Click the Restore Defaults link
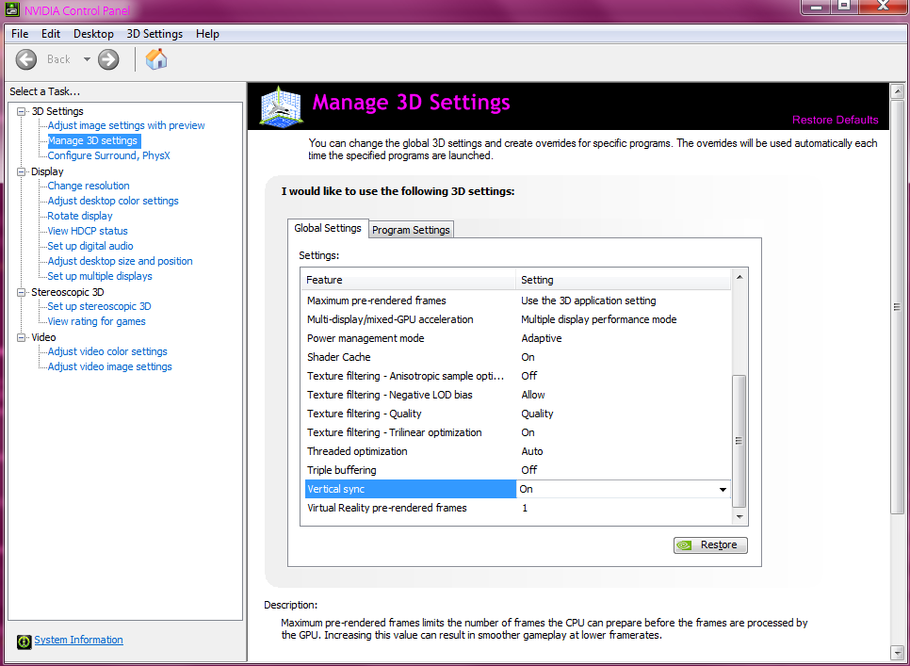 coord(836,120)
